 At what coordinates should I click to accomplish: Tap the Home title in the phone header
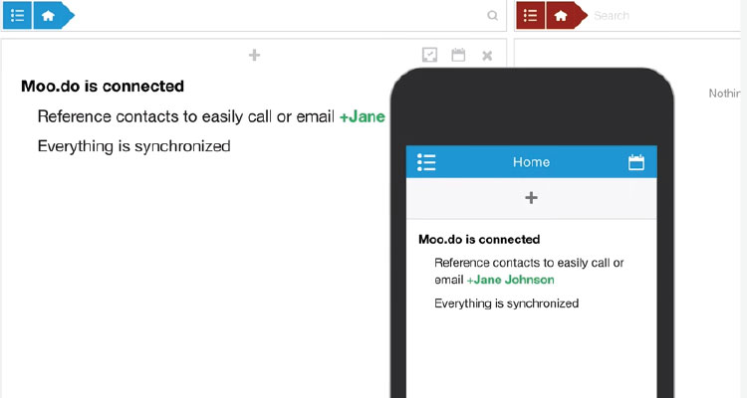tap(531, 162)
